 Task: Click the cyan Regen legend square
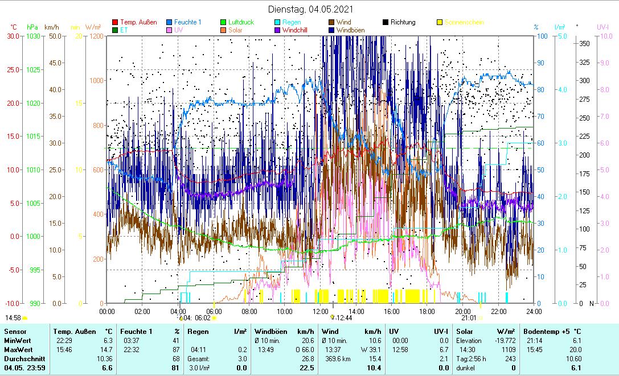pyautogui.click(x=278, y=23)
